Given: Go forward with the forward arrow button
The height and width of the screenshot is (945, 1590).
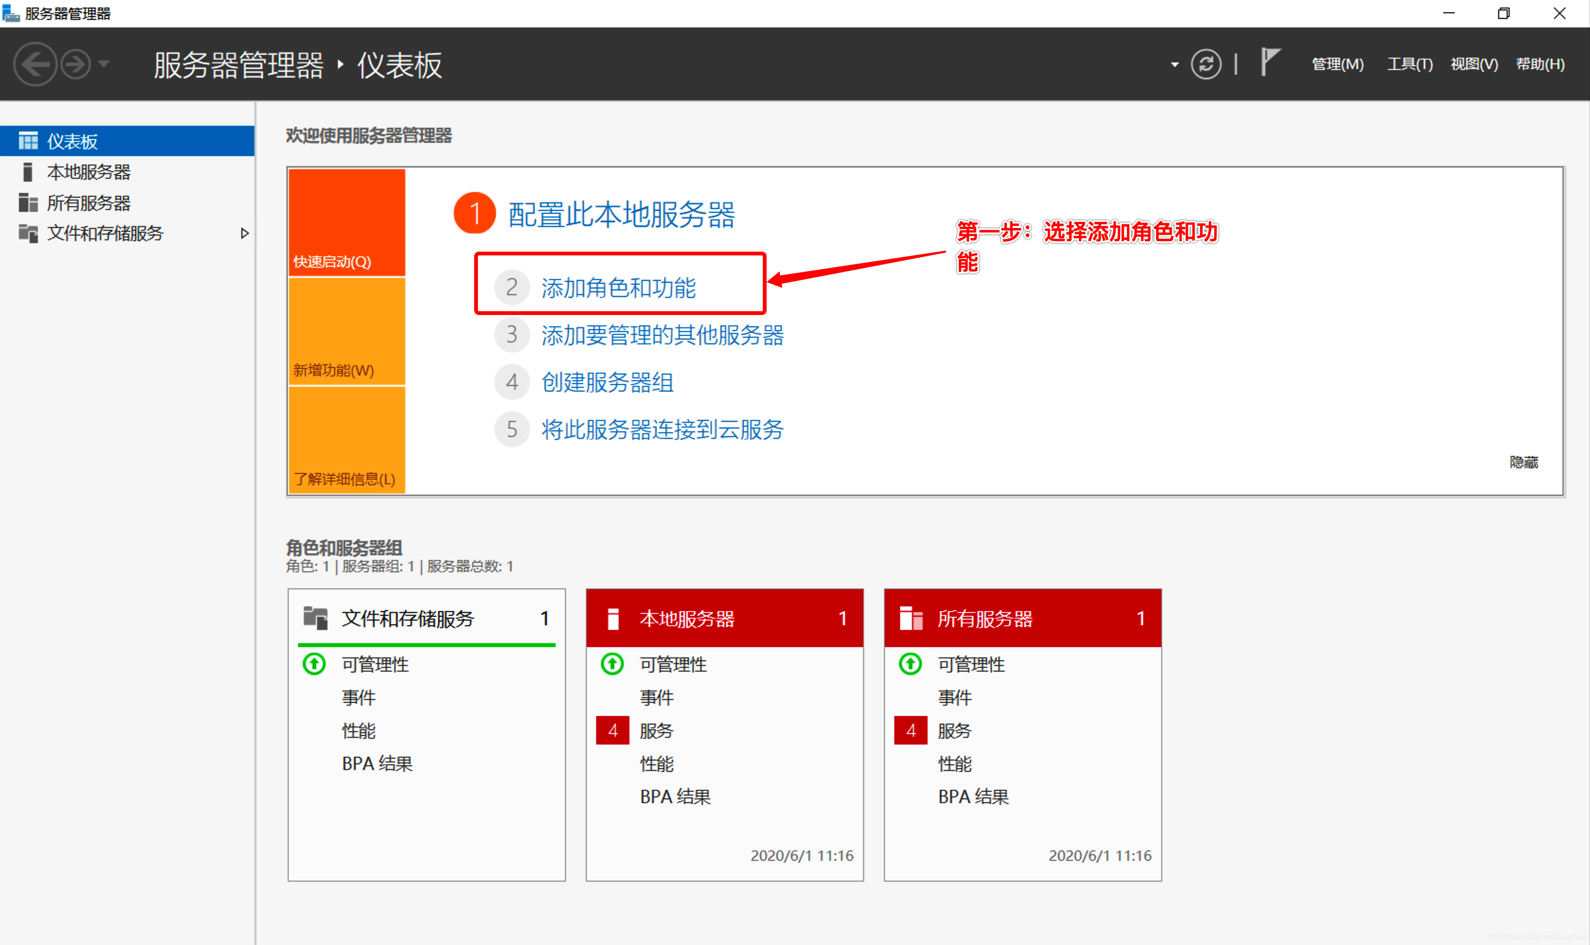Looking at the screenshot, I should [76, 64].
